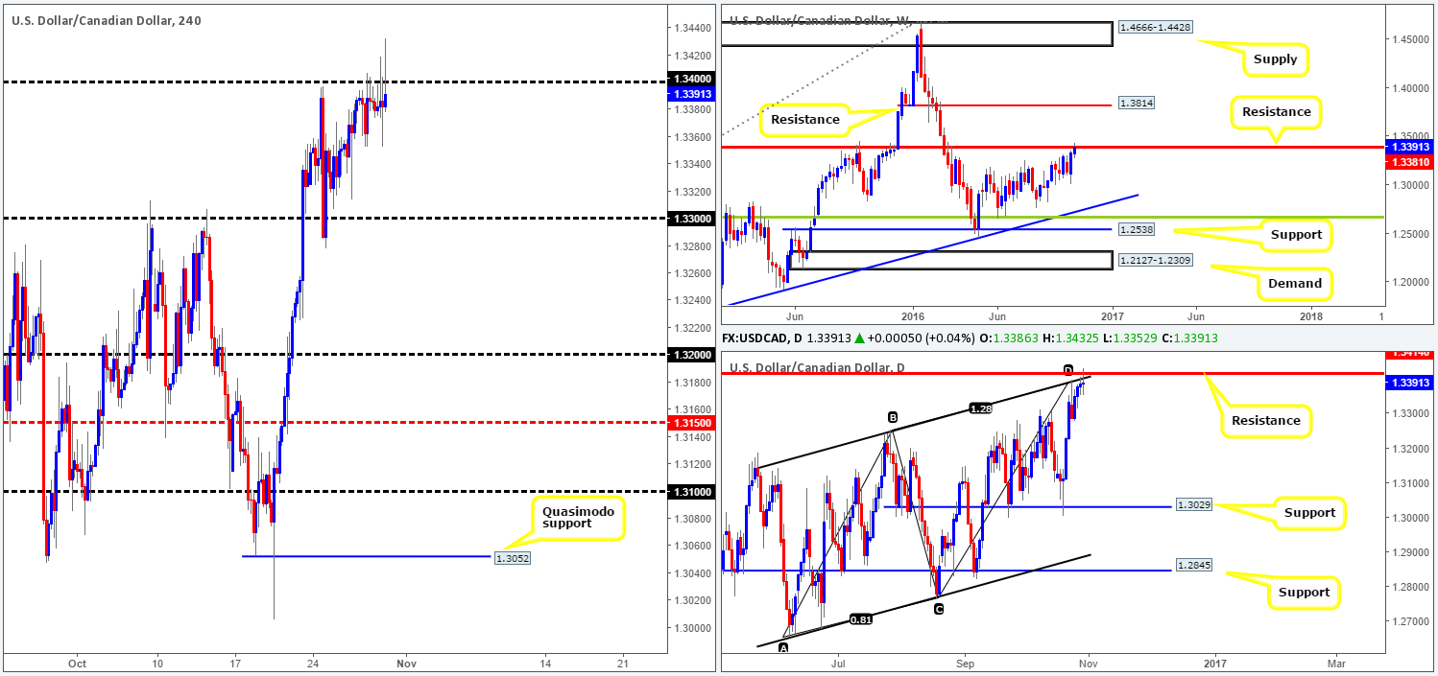Click the blue 1.33913 tag on the daily chart
Image resolution: width=1438 pixels, height=676 pixels.
(1410, 383)
